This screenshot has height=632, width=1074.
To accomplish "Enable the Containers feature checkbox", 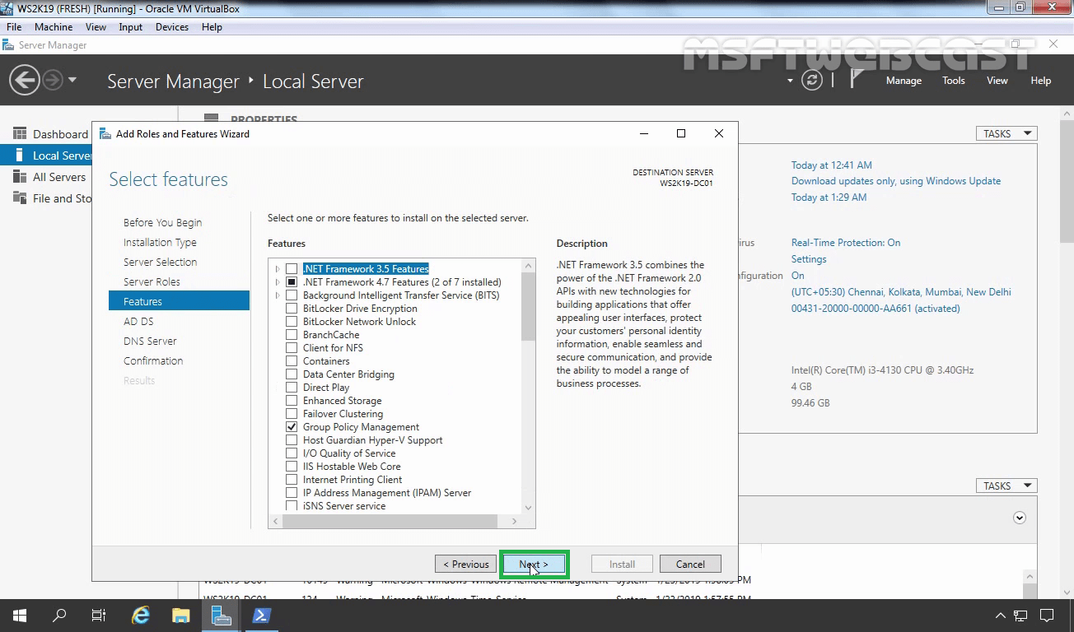I will tap(292, 361).
